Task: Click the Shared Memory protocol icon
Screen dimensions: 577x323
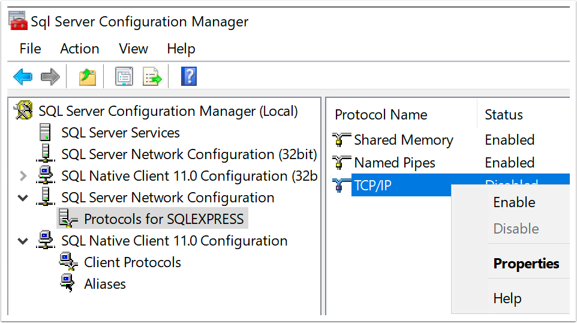Action: tap(341, 140)
